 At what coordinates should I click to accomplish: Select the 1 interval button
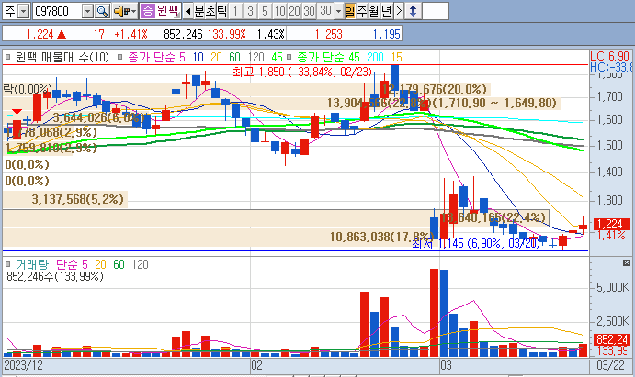point(235,11)
